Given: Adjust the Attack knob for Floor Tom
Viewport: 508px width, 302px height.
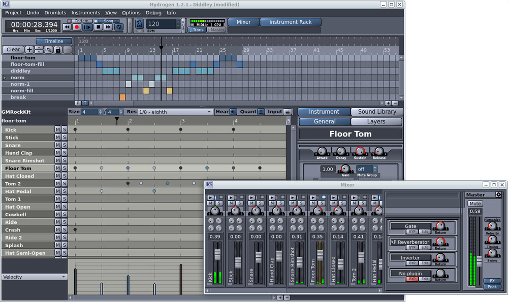Looking at the screenshot, I should 322,151.
